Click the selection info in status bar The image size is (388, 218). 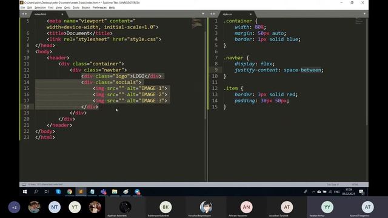pos(45,185)
